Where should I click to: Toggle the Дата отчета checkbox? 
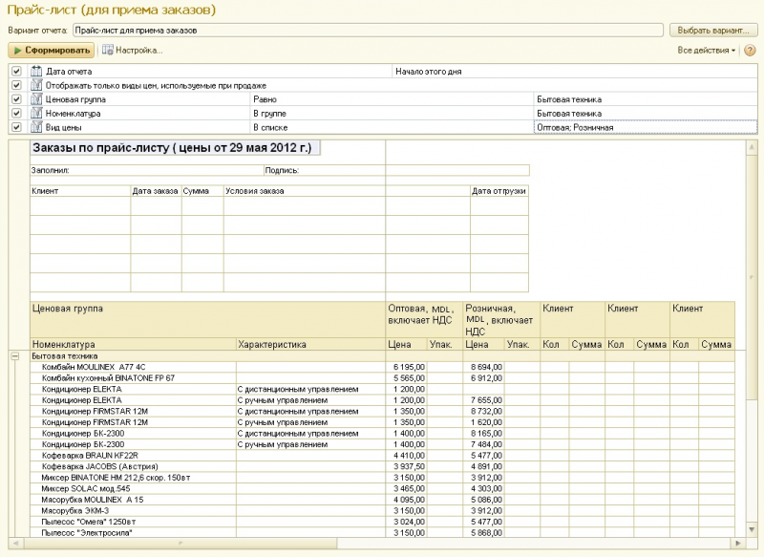(16, 72)
